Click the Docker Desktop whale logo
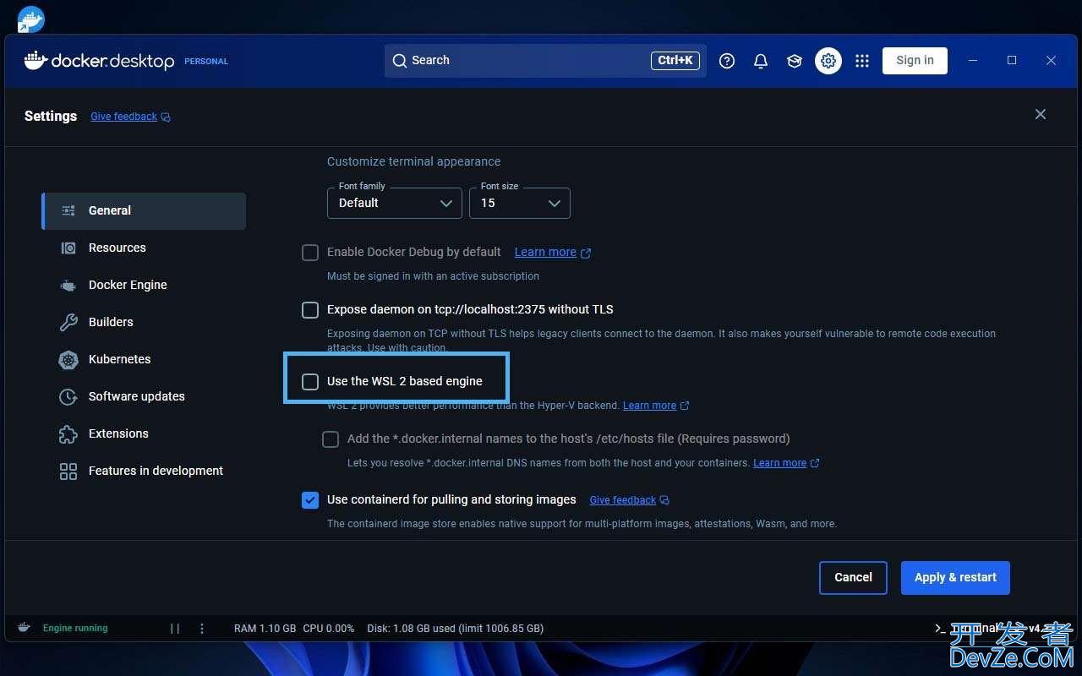Viewport: 1082px width, 676px height. coord(35,60)
